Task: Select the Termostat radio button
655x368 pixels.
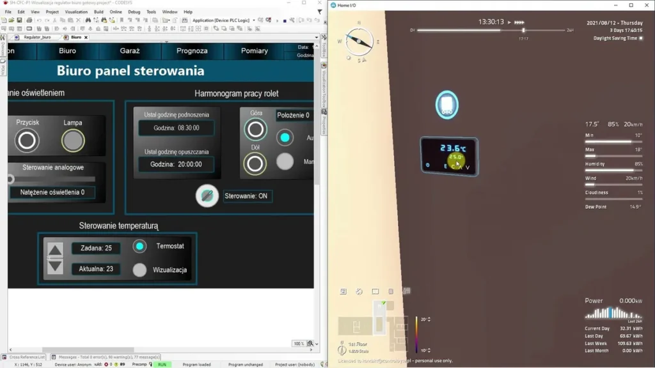Action: (x=139, y=246)
